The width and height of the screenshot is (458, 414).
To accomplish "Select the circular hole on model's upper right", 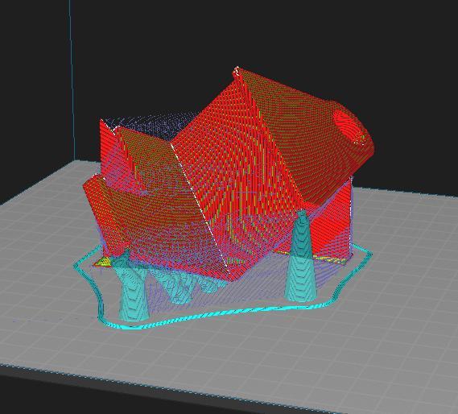I will (349, 126).
